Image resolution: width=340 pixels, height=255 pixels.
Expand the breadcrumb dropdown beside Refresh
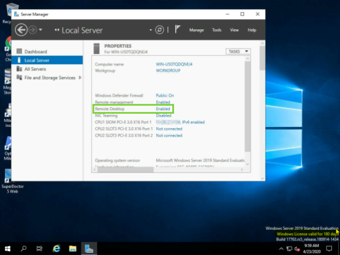coord(151,30)
